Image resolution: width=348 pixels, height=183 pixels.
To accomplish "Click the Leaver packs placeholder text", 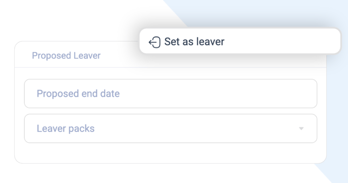I will tap(65, 129).
